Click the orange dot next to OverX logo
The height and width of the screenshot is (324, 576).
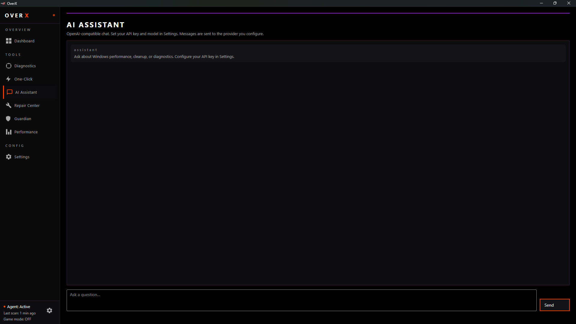(54, 15)
